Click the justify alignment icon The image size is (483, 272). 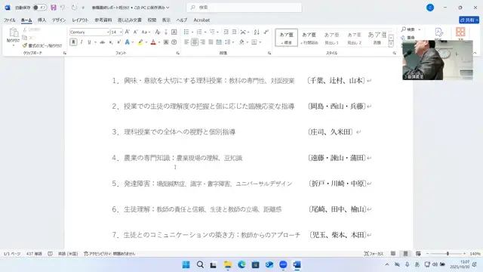[211, 42]
